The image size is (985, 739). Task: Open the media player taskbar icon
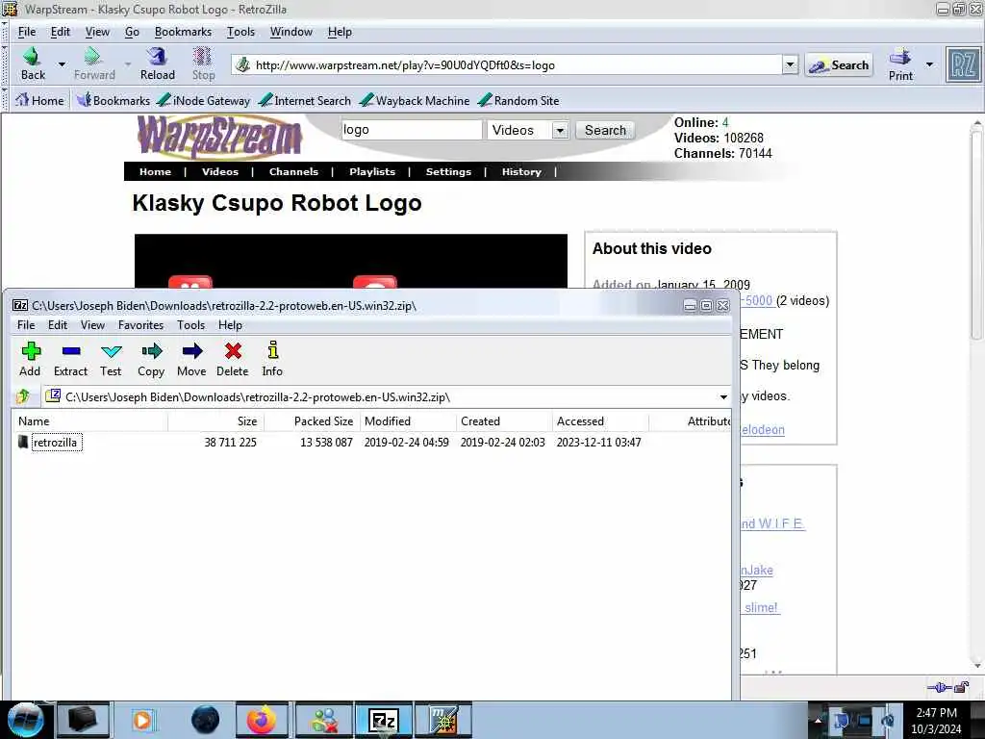tap(142, 720)
